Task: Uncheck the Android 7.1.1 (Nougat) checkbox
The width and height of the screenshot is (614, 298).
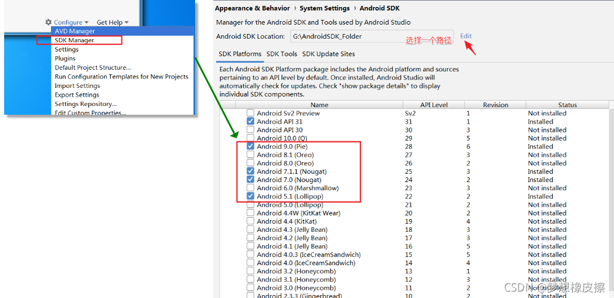Action: [251, 172]
